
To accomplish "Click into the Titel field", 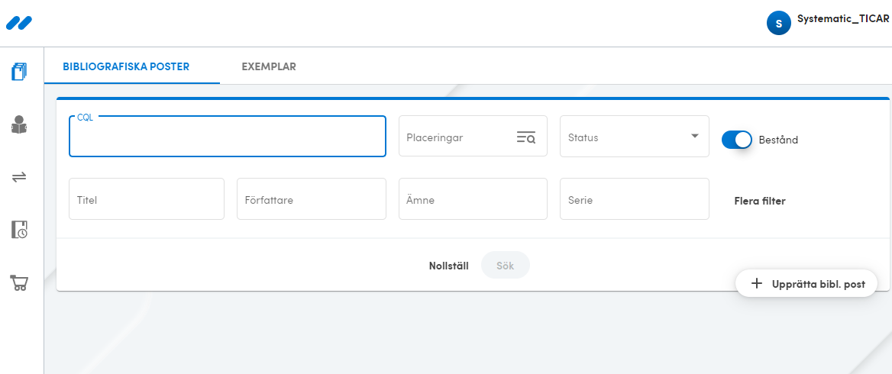I will 146,199.
